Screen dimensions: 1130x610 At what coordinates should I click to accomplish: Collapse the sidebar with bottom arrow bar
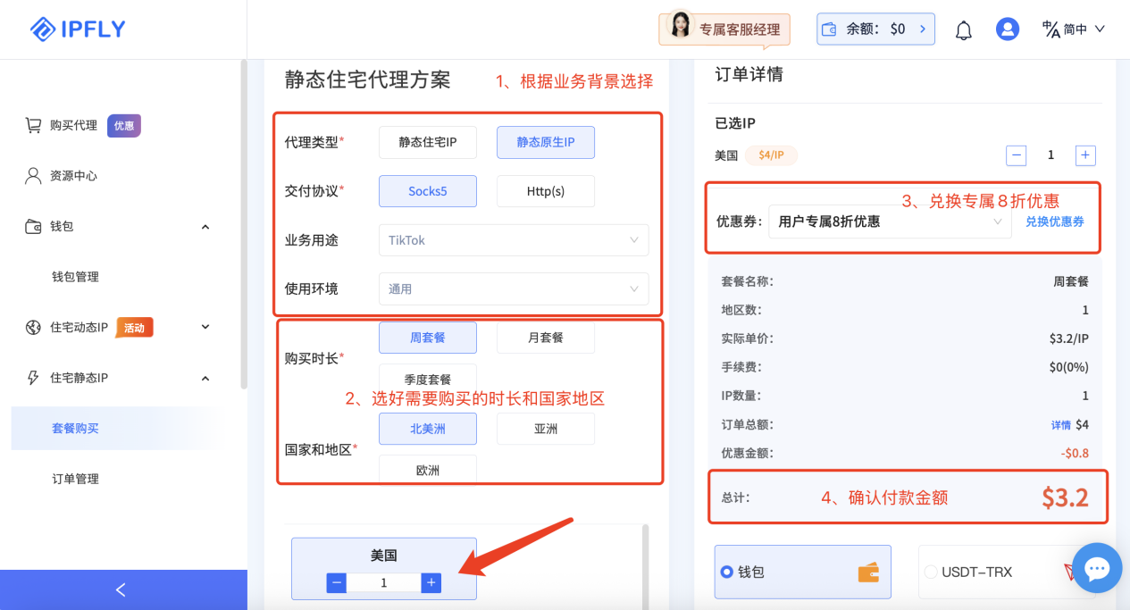122,589
